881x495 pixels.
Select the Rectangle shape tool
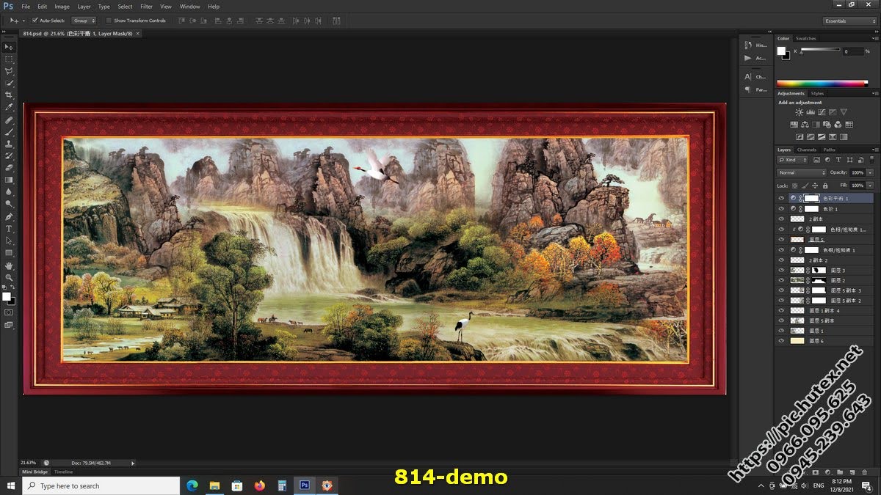[9, 253]
